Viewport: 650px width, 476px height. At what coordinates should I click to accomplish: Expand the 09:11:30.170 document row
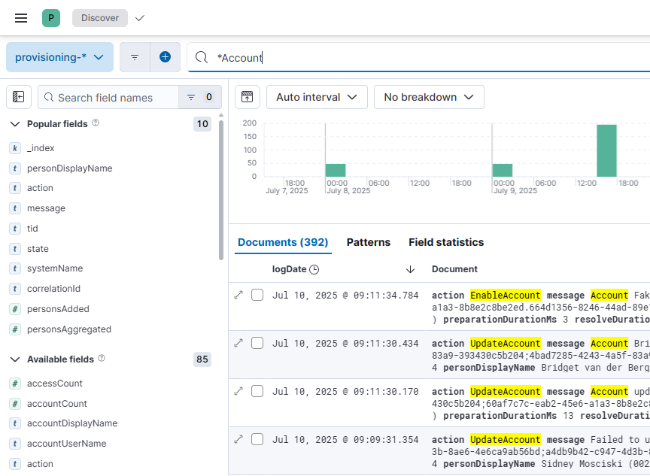(x=238, y=391)
